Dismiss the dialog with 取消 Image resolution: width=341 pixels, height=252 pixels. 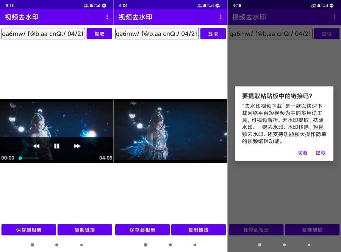(302, 153)
